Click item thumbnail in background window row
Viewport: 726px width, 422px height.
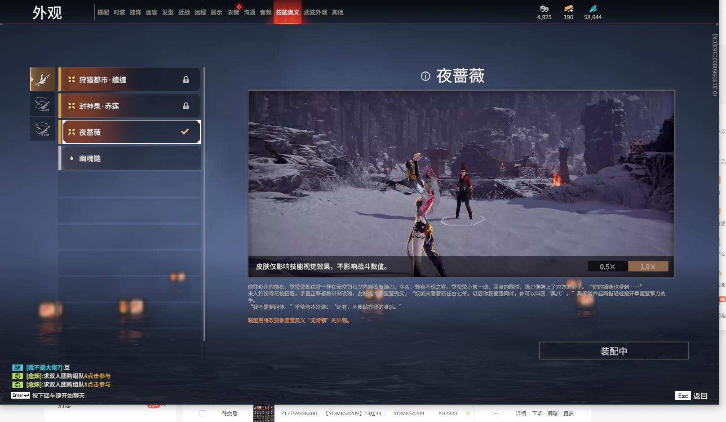pos(264,413)
